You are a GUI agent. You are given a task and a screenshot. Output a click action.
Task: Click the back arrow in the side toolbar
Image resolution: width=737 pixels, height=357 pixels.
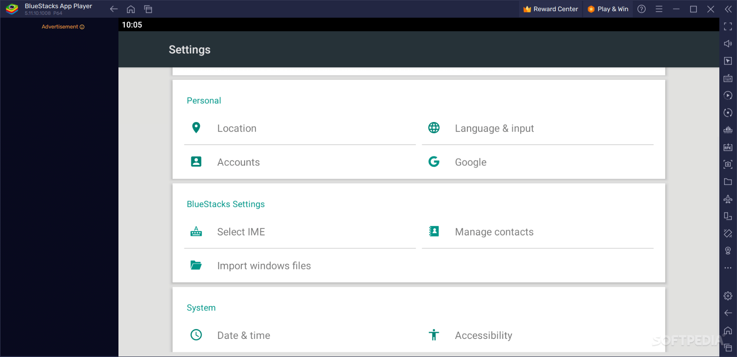[x=728, y=313]
